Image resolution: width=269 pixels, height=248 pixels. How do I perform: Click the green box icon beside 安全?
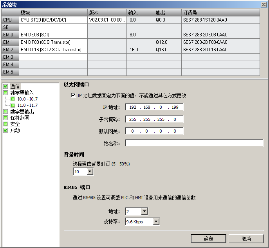pos(5,124)
